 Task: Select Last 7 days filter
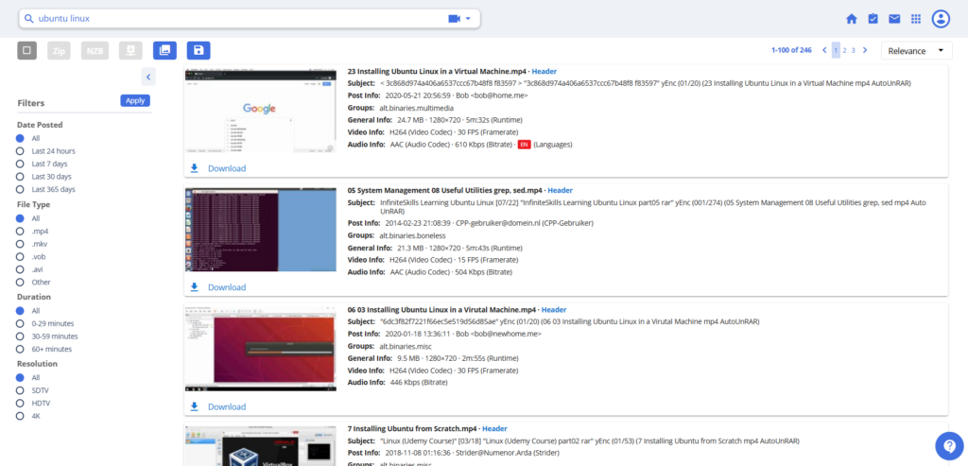[21, 164]
